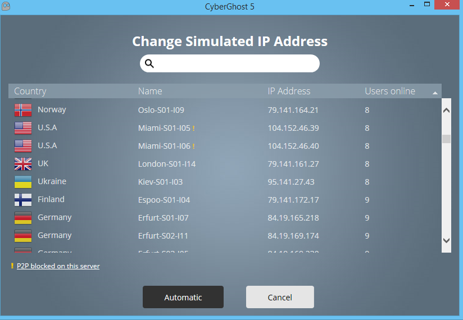Click the Ukraine flag icon

23,182
